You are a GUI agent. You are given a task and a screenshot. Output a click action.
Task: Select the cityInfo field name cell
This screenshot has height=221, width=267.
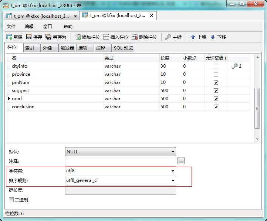57,66
